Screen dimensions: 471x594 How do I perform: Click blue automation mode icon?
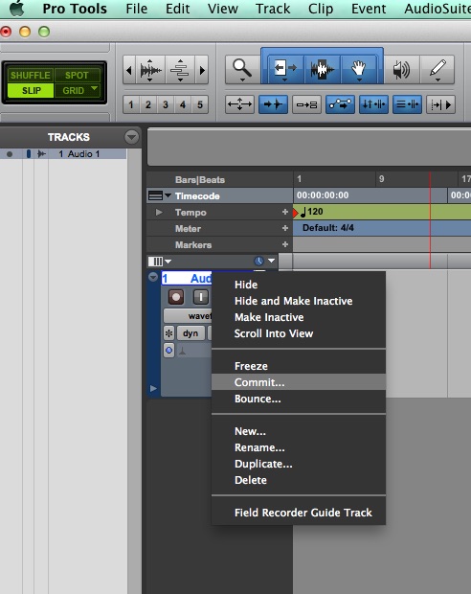point(168,350)
